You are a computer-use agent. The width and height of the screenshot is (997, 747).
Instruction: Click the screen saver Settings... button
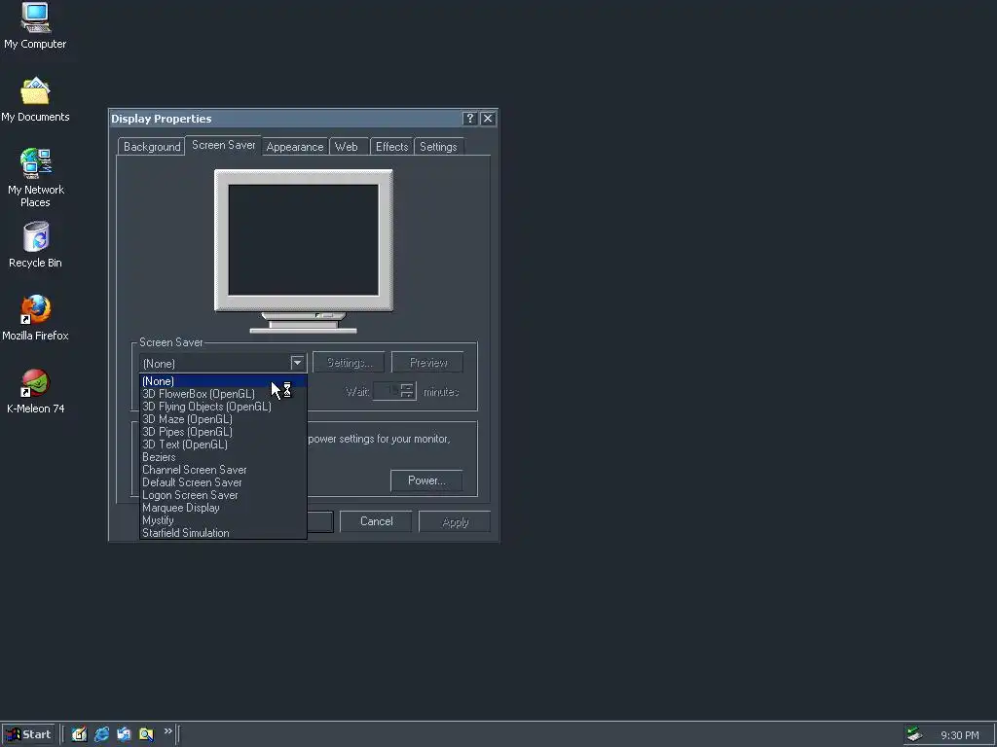coord(350,363)
